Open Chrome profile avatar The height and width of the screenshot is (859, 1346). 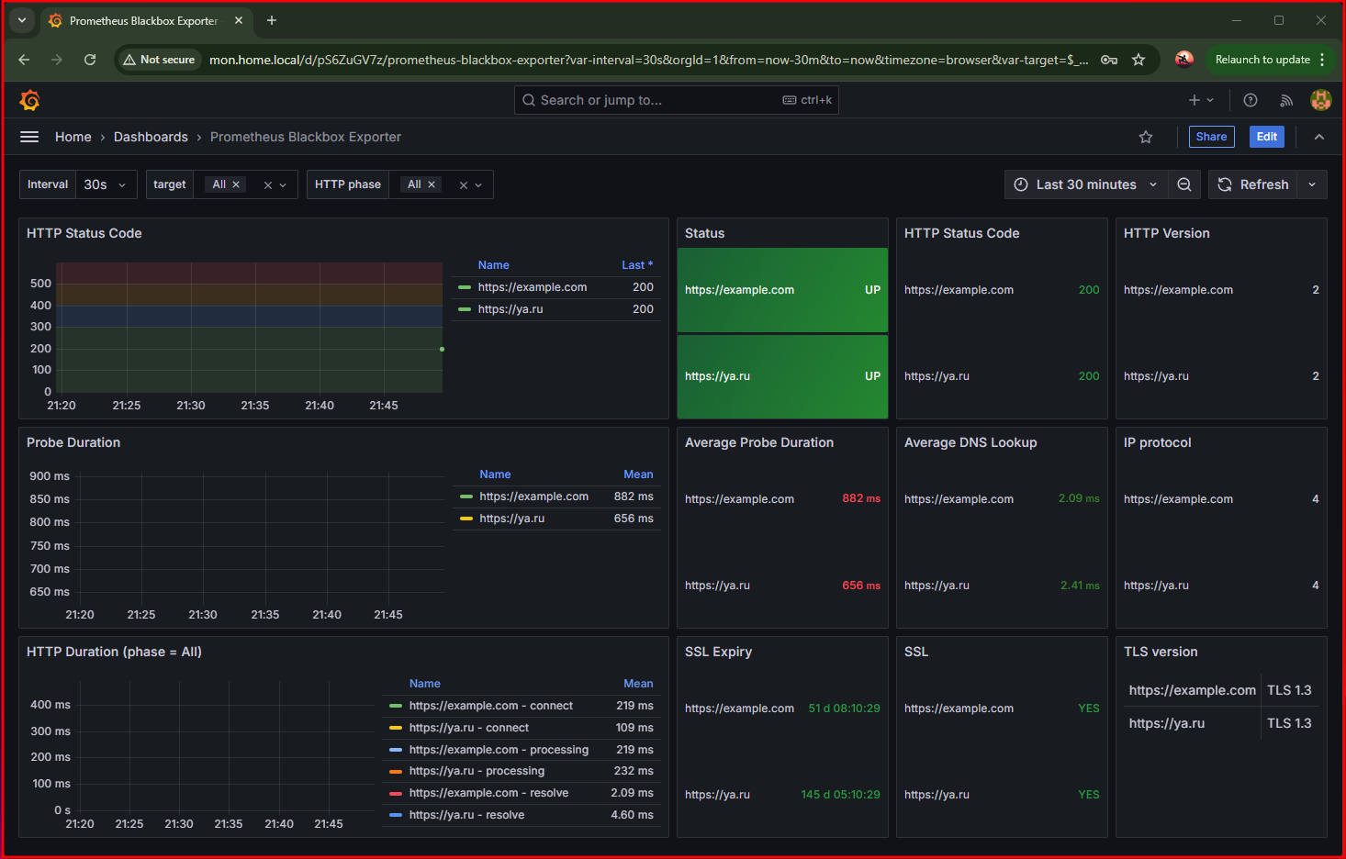click(x=1184, y=60)
